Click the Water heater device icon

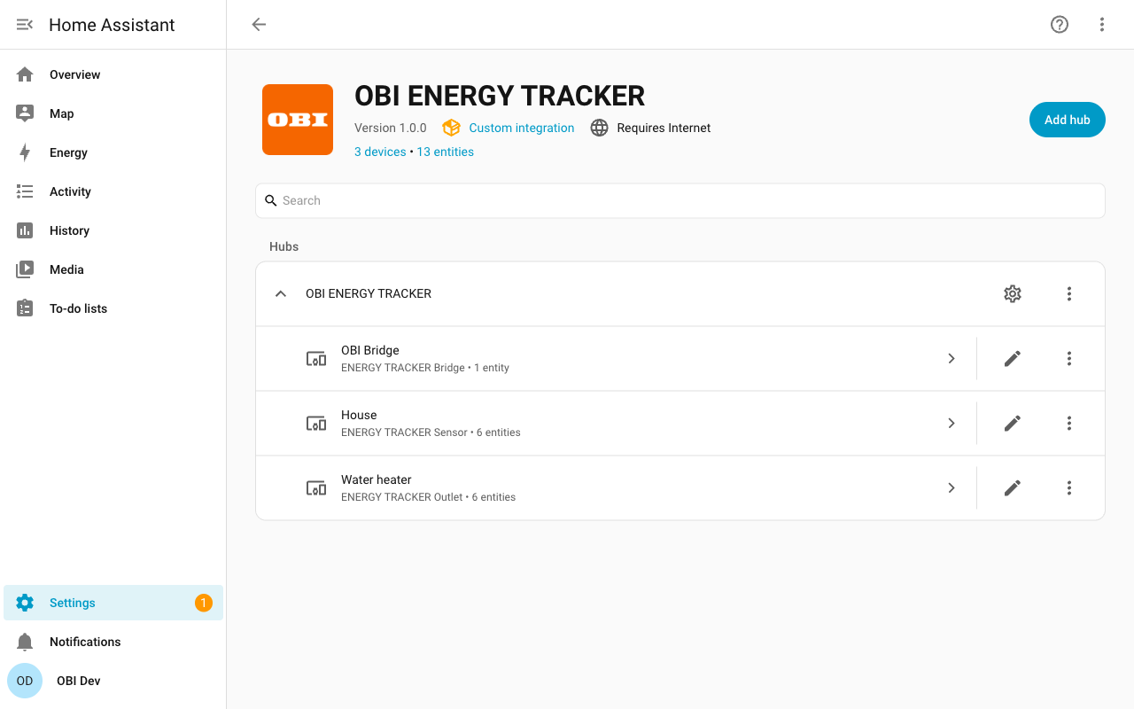click(316, 487)
